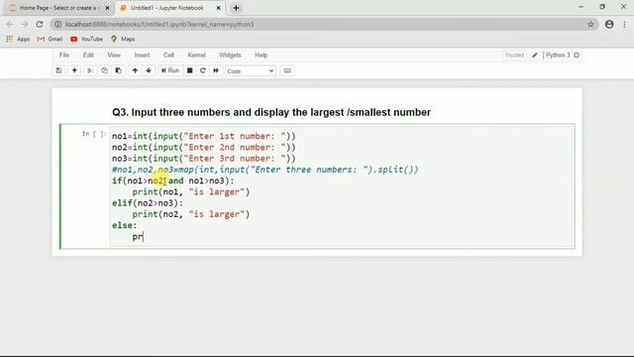This screenshot has height=357, width=634.
Task: Restart the kernel icon
Action: pyautogui.click(x=203, y=70)
